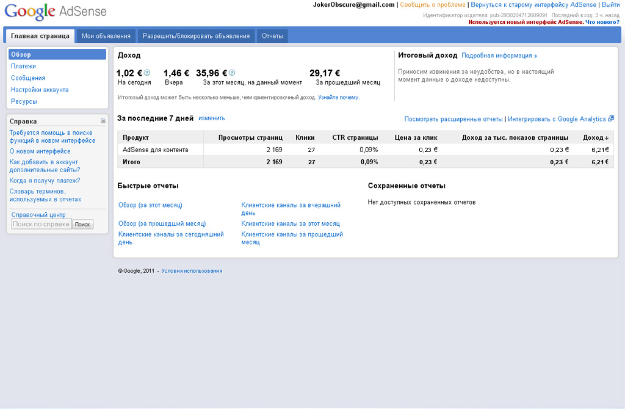
Task: Open Сообщения in the sidebar
Action: coord(28,78)
